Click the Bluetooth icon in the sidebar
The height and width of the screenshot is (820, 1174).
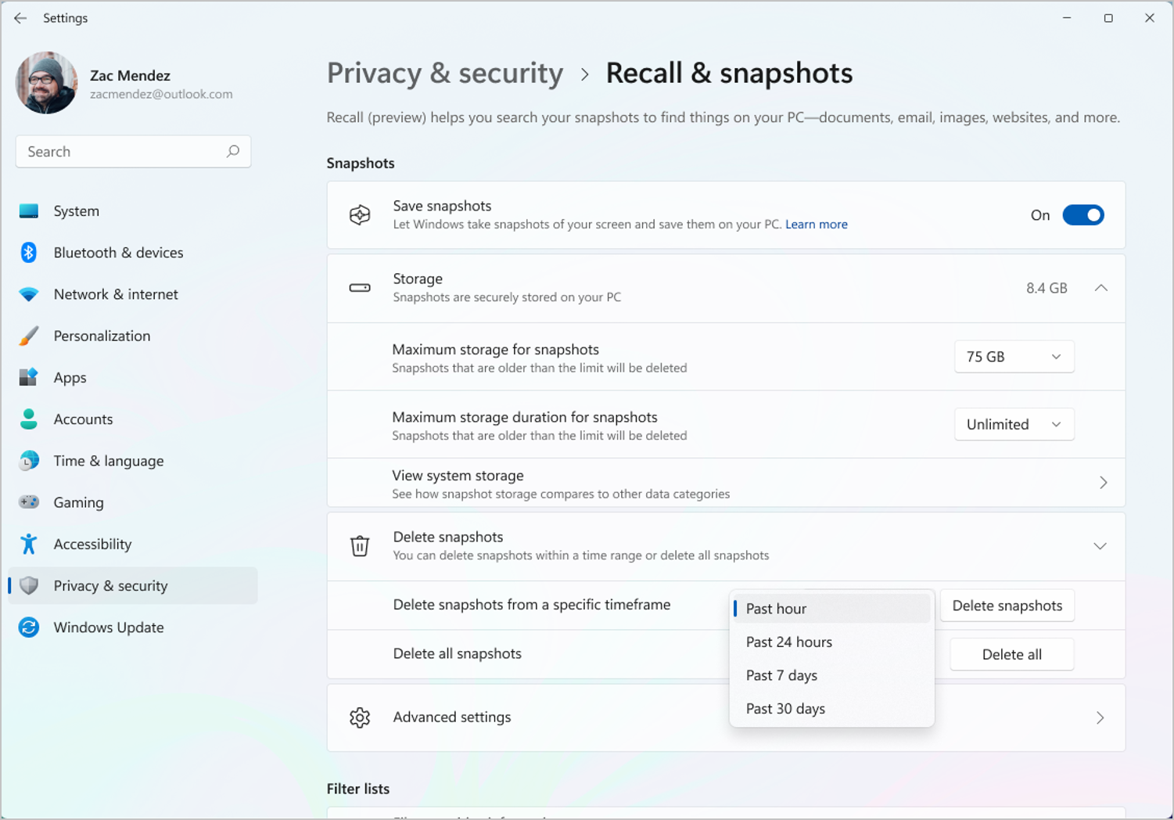(29, 252)
